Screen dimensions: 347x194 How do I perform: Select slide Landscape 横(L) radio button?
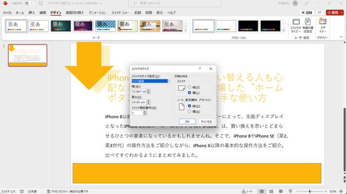tap(189, 93)
